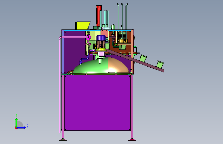223x144 pixels.
Task: Select the large purple lower cabinet panel
Action: [x=97, y=103]
